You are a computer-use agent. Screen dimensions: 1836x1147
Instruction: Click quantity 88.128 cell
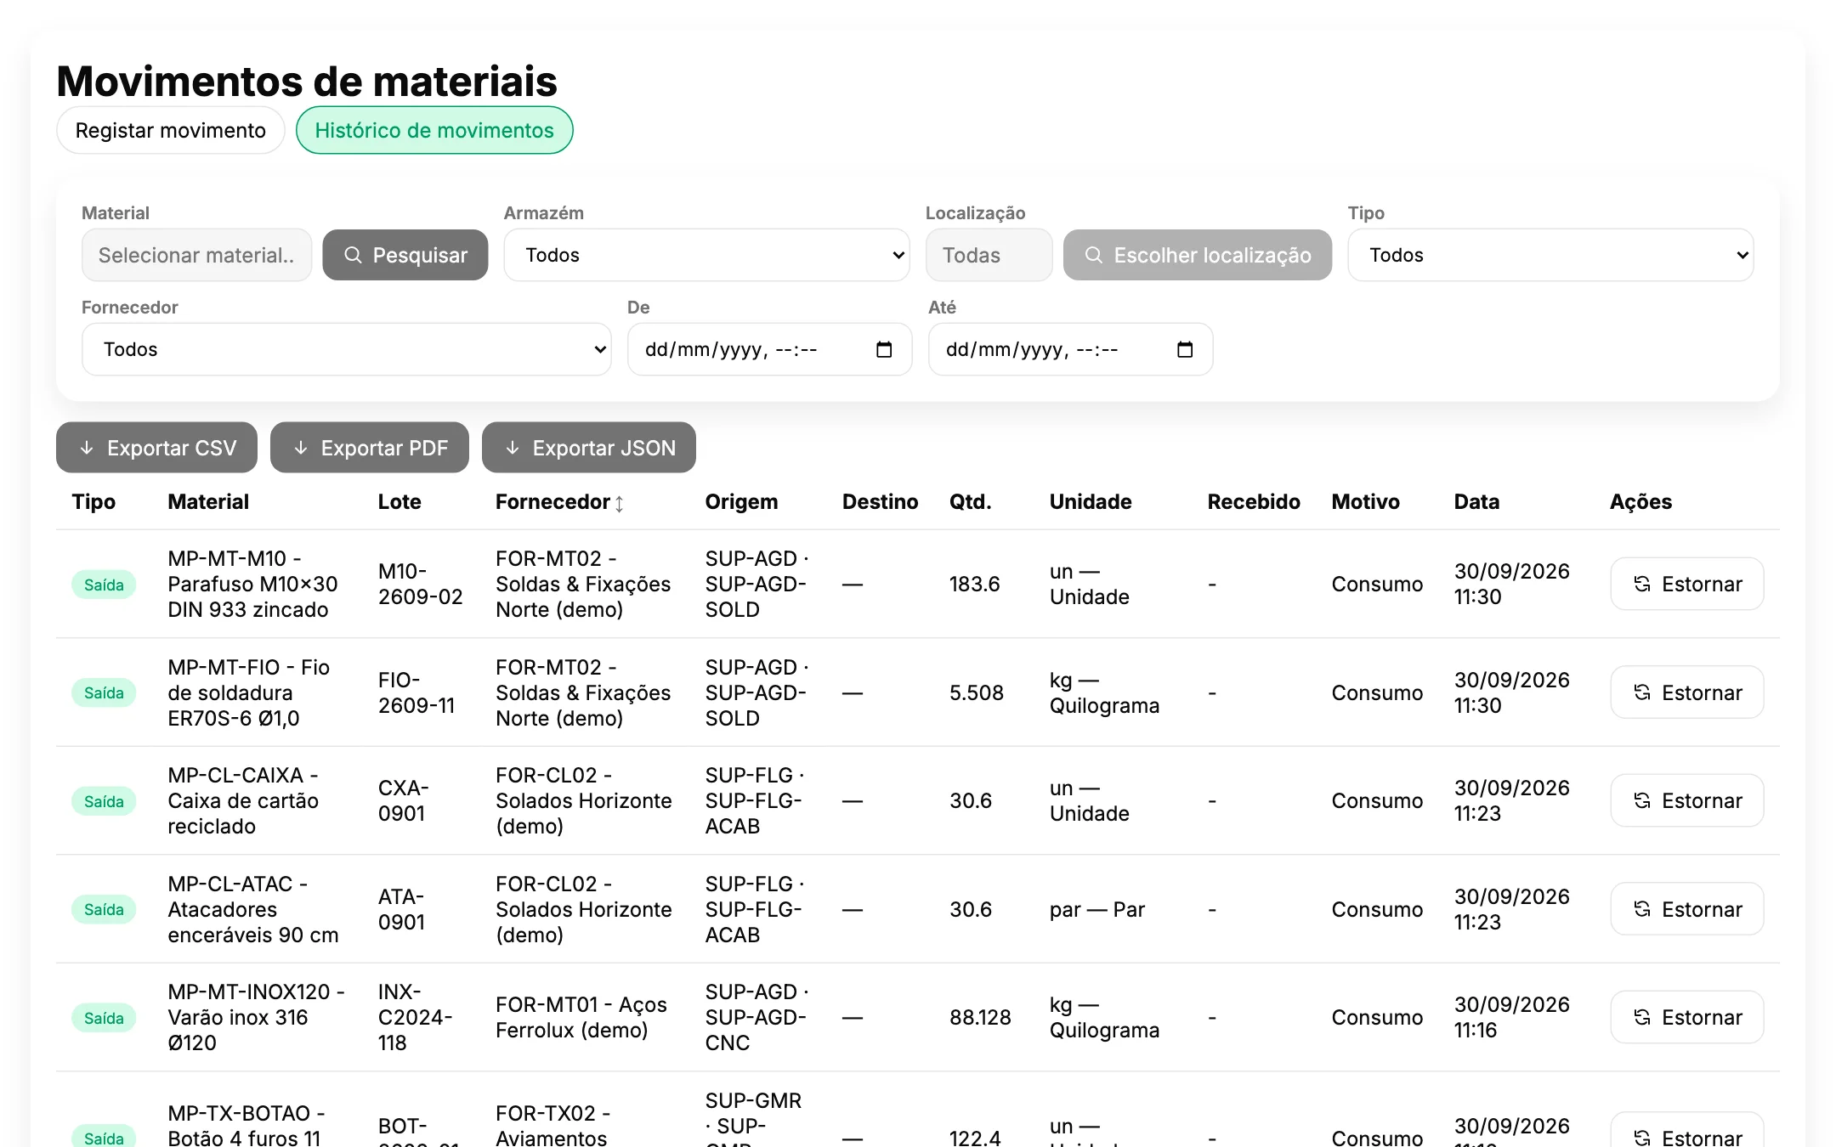coord(980,1017)
